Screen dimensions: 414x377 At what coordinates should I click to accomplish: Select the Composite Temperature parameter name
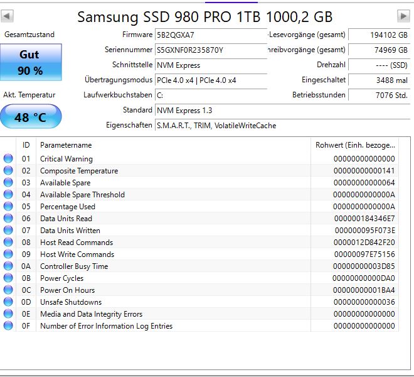[x=79, y=171]
